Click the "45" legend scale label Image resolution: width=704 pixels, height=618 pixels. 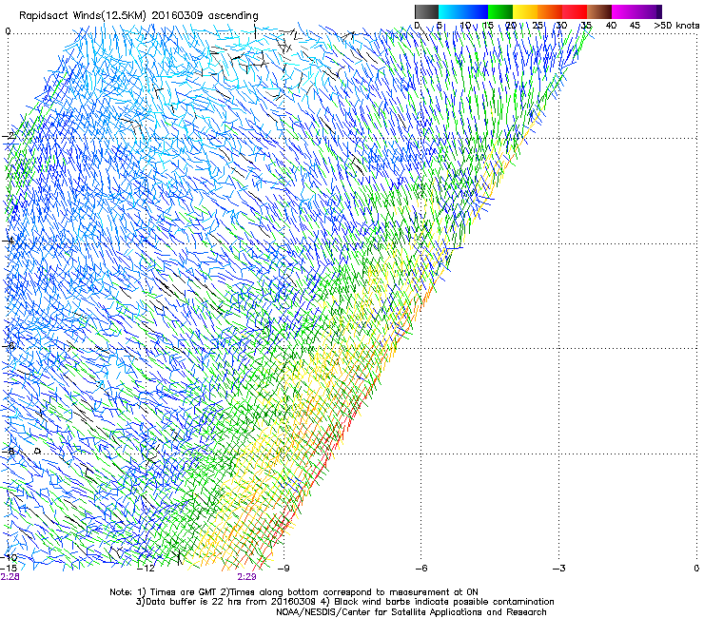(635, 26)
